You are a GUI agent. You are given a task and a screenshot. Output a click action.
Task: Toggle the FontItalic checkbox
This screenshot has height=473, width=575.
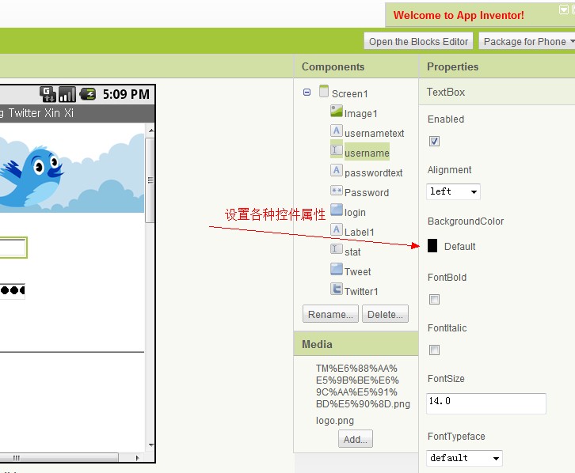(434, 350)
